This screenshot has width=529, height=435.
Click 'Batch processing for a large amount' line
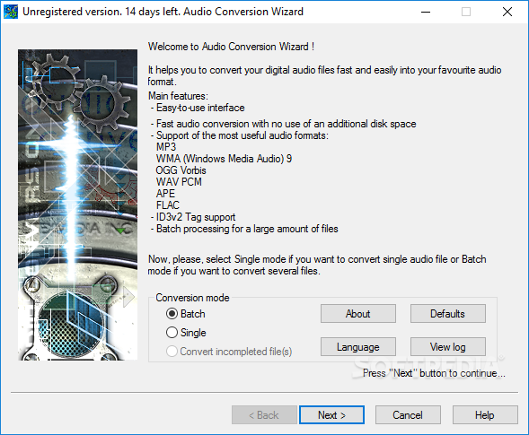pyautogui.click(x=244, y=229)
